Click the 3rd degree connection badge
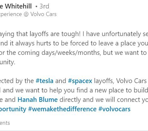Image resolution: width=148 pixels, height=131 pixels. pyautogui.click(x=44, y=6)
